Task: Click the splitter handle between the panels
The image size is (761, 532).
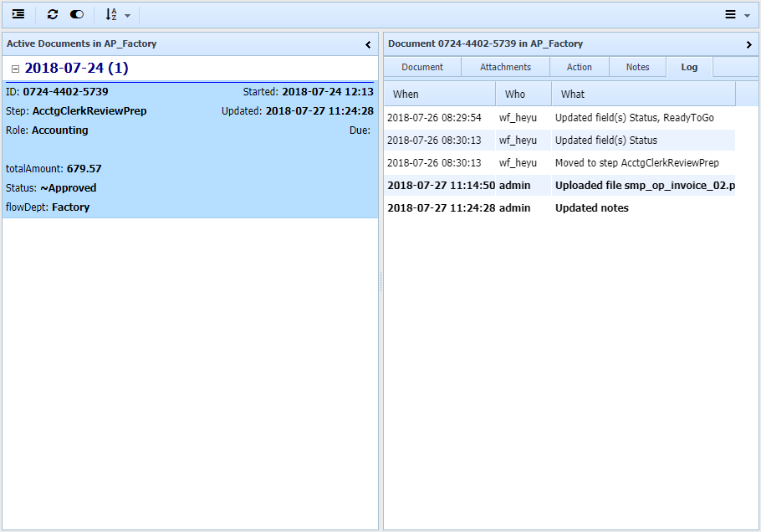Action: coord(380,281)
